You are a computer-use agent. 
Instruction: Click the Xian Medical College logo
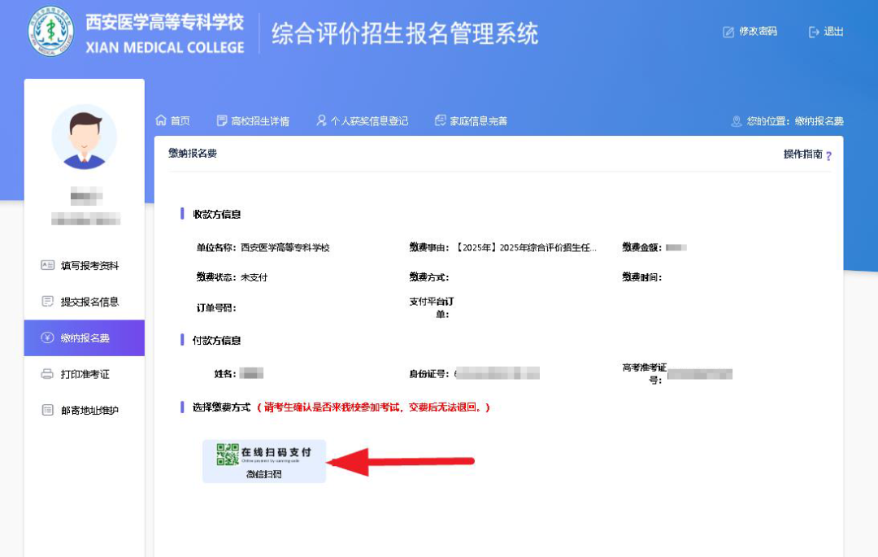(51, 32)
